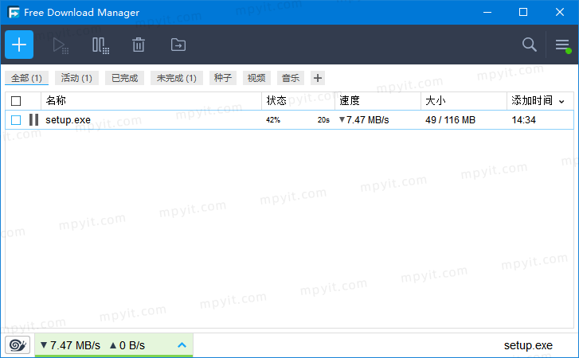This screenshot has width=579, height=358.
Task: Open the 未完成 (1) tab
Action: [x=177, y=78]
